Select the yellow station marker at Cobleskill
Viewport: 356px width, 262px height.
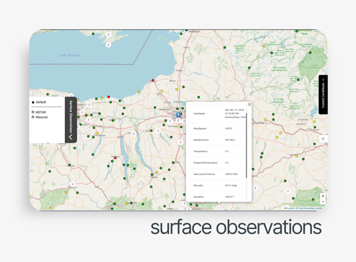(297, 156)
